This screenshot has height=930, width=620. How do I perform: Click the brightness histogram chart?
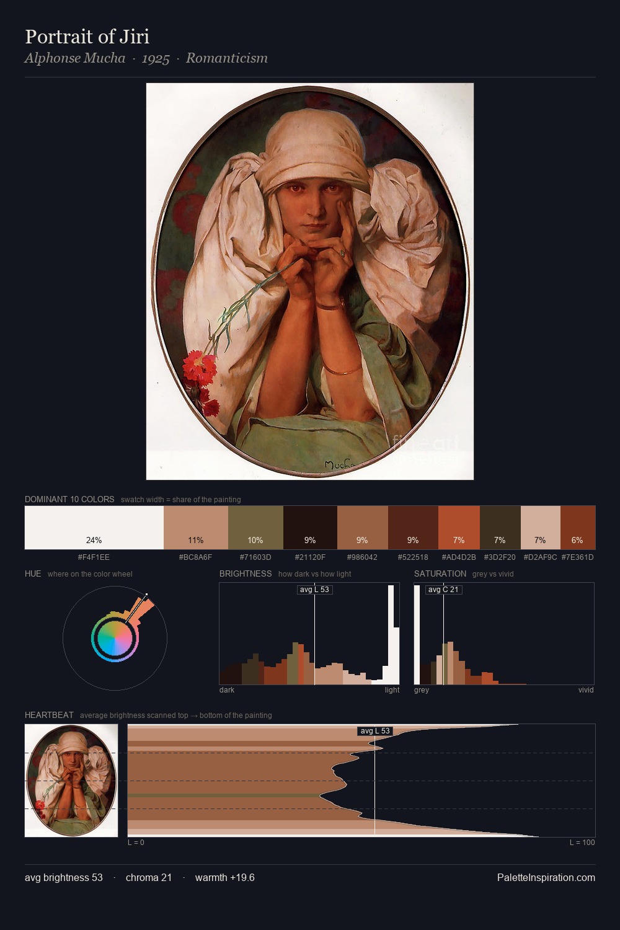point(309,634)
